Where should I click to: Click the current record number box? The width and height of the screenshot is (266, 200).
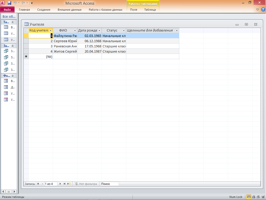[51, 184]
